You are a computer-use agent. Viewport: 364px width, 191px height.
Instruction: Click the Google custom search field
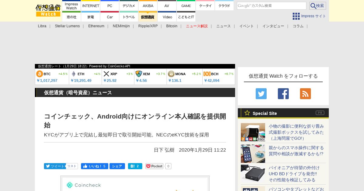(271, 6)
